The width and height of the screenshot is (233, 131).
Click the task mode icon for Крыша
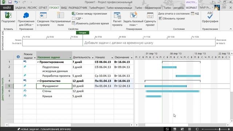(25, 96)
